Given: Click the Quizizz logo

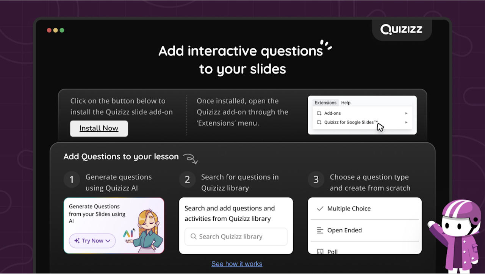Looking at the screenshot, I should (401, 30).
